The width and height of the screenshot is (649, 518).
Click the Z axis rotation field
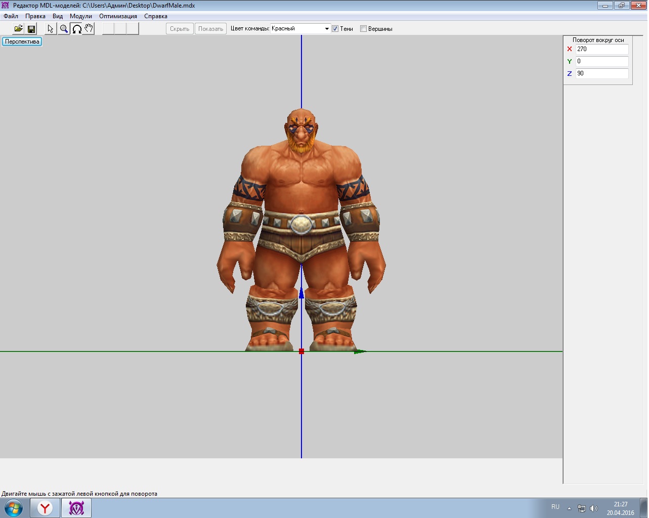tap(602, 73)
